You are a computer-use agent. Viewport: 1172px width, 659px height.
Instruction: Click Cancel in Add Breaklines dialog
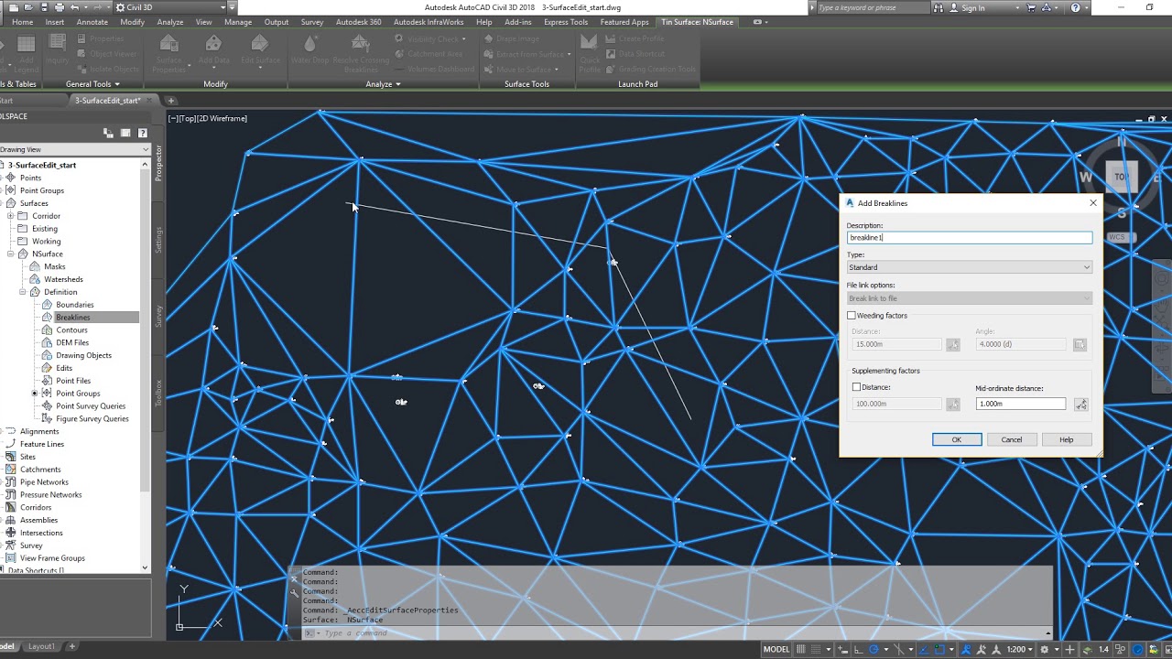tap(1012, 439)
